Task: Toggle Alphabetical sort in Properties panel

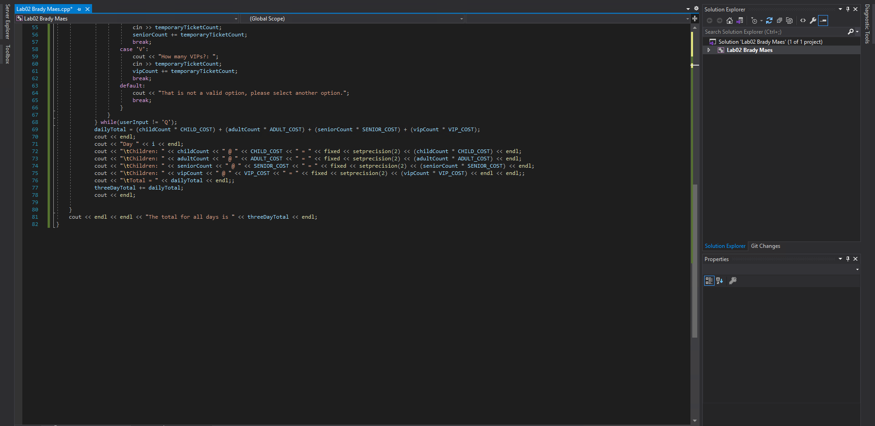Action: pos(720,281)
